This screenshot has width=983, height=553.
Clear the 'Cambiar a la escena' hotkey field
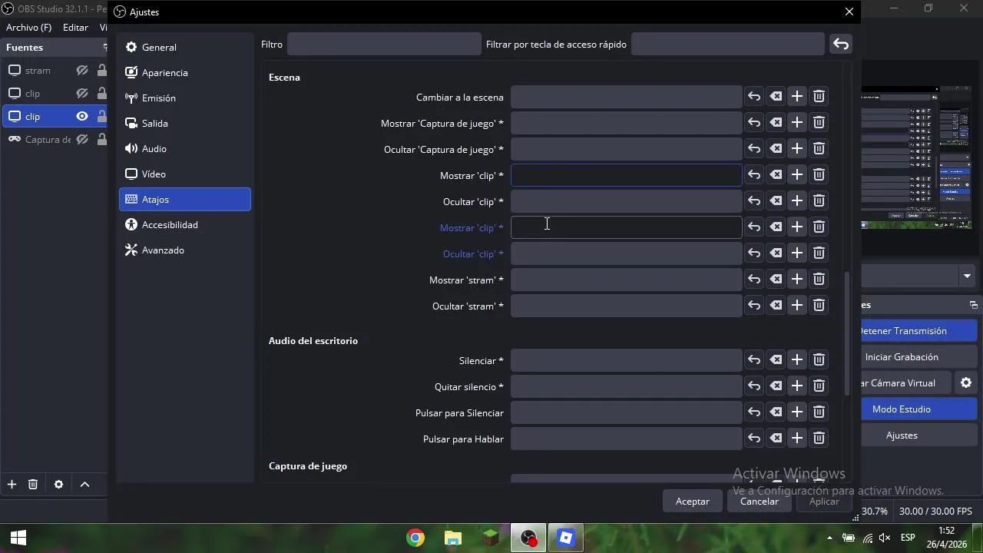pyautogui.click(x=776, y=97)
